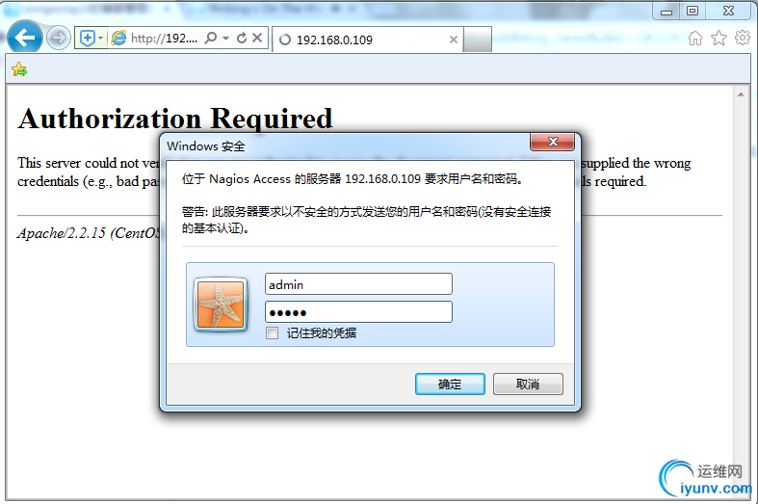Viewport: 758px width, 504px height.
Task: Click the Apache/2.2.15 footer text
Action: coord(89,233)
